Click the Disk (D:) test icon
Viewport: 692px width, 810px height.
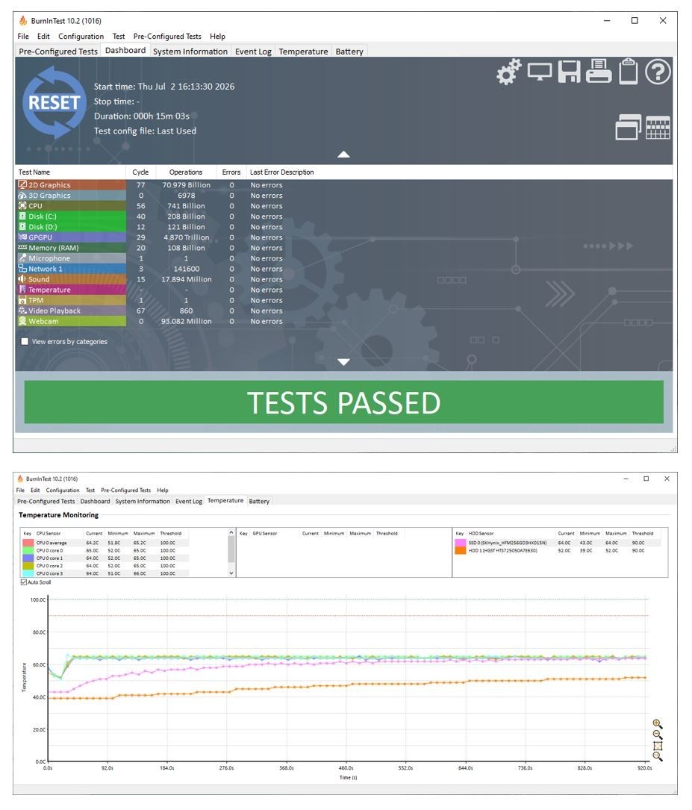point(22,226)
